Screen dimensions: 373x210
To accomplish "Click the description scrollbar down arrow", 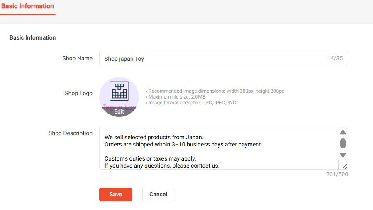I will point(343,155).
